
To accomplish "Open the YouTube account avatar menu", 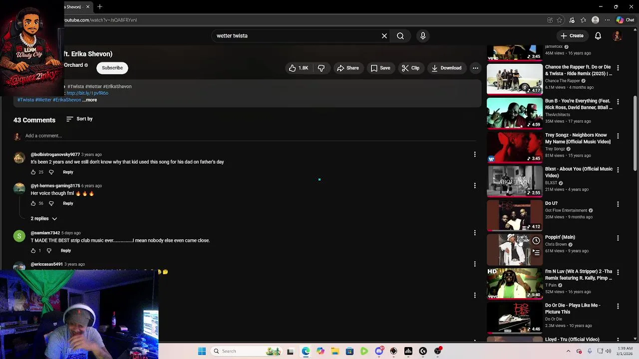I will [617, 36].
